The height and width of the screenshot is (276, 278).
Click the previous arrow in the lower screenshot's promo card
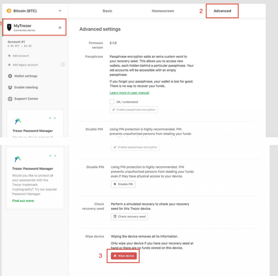(50, 156)
